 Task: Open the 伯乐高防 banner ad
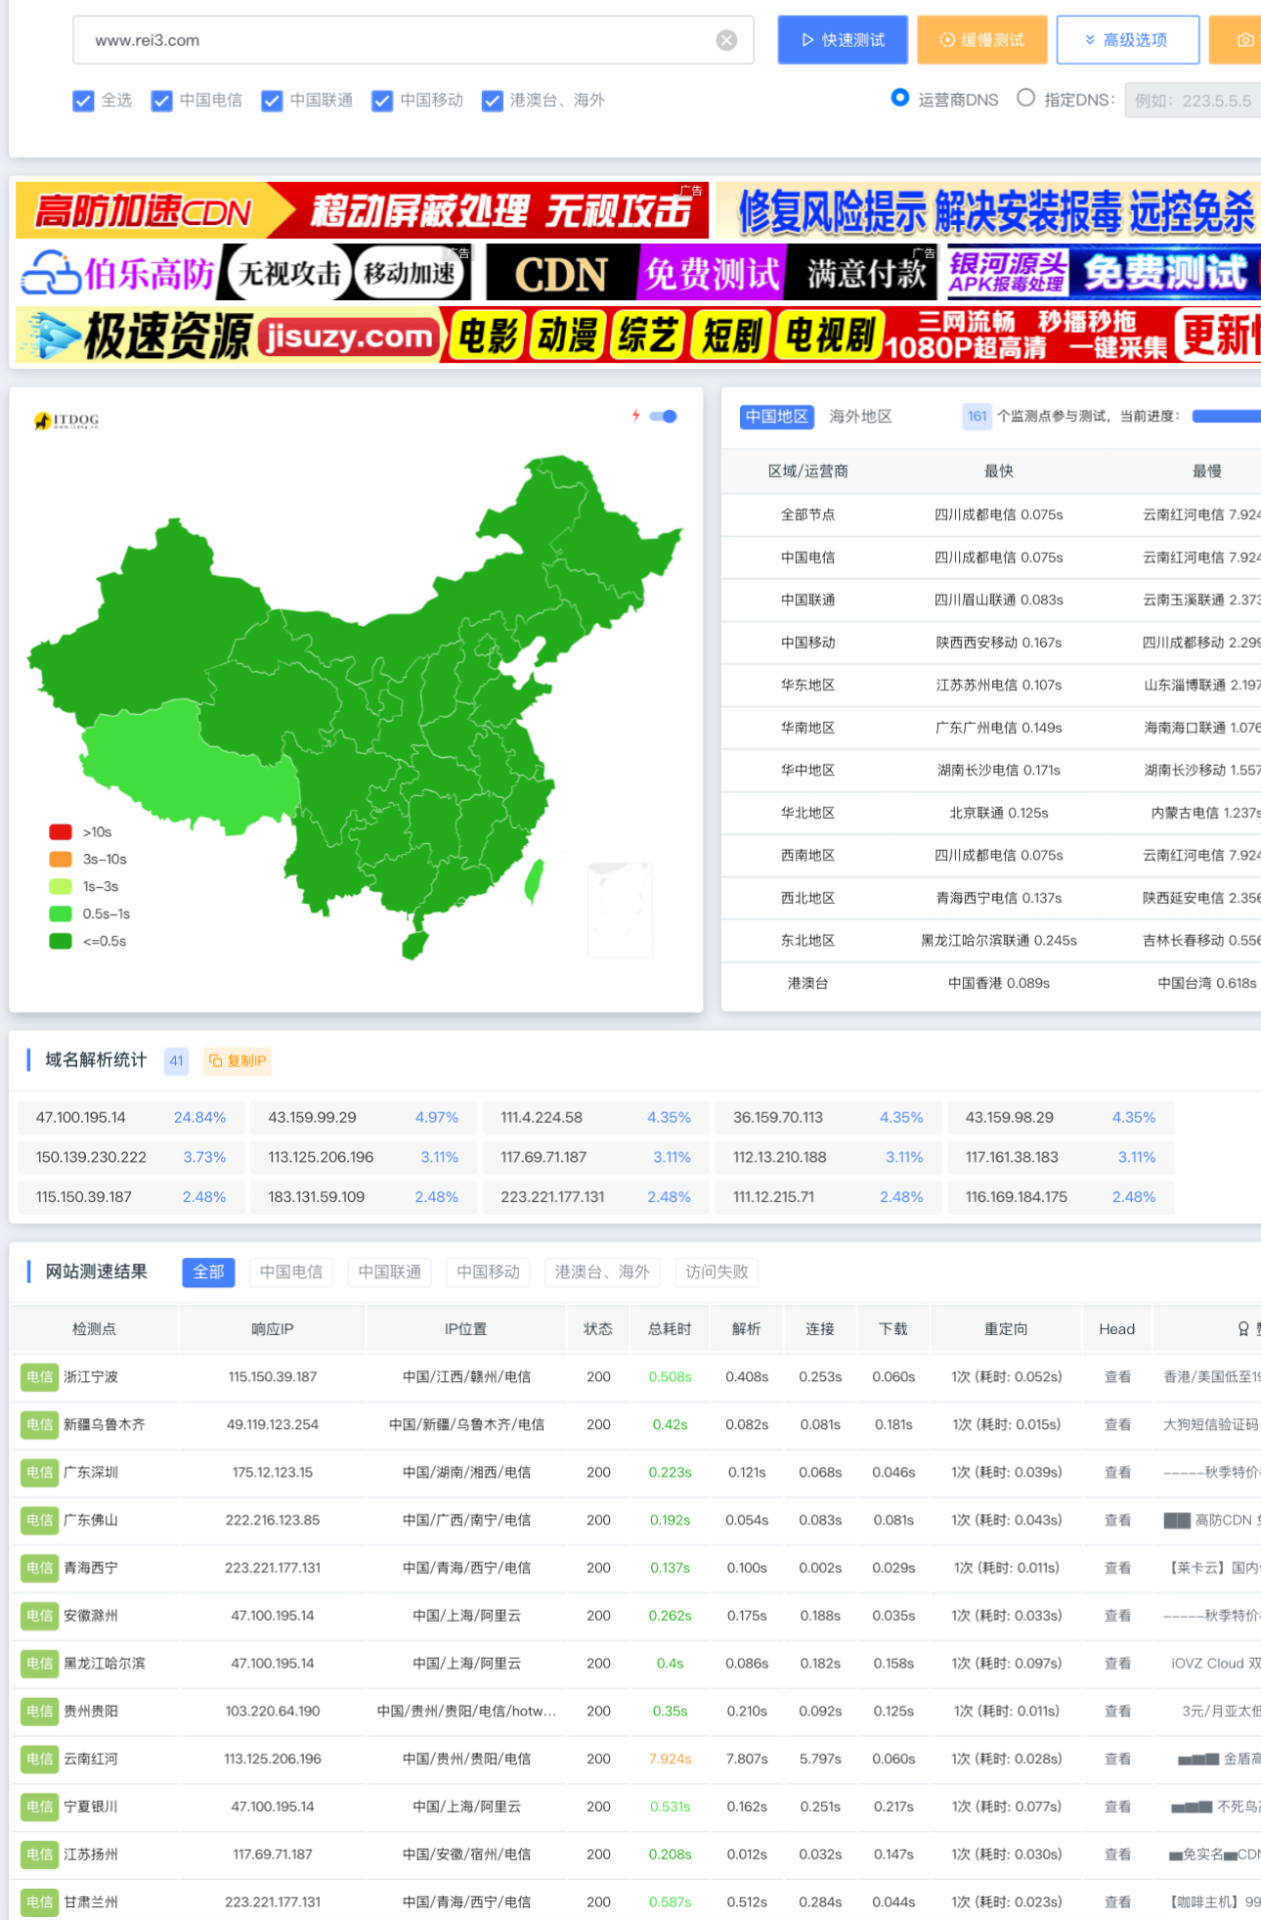coord(244,273)
